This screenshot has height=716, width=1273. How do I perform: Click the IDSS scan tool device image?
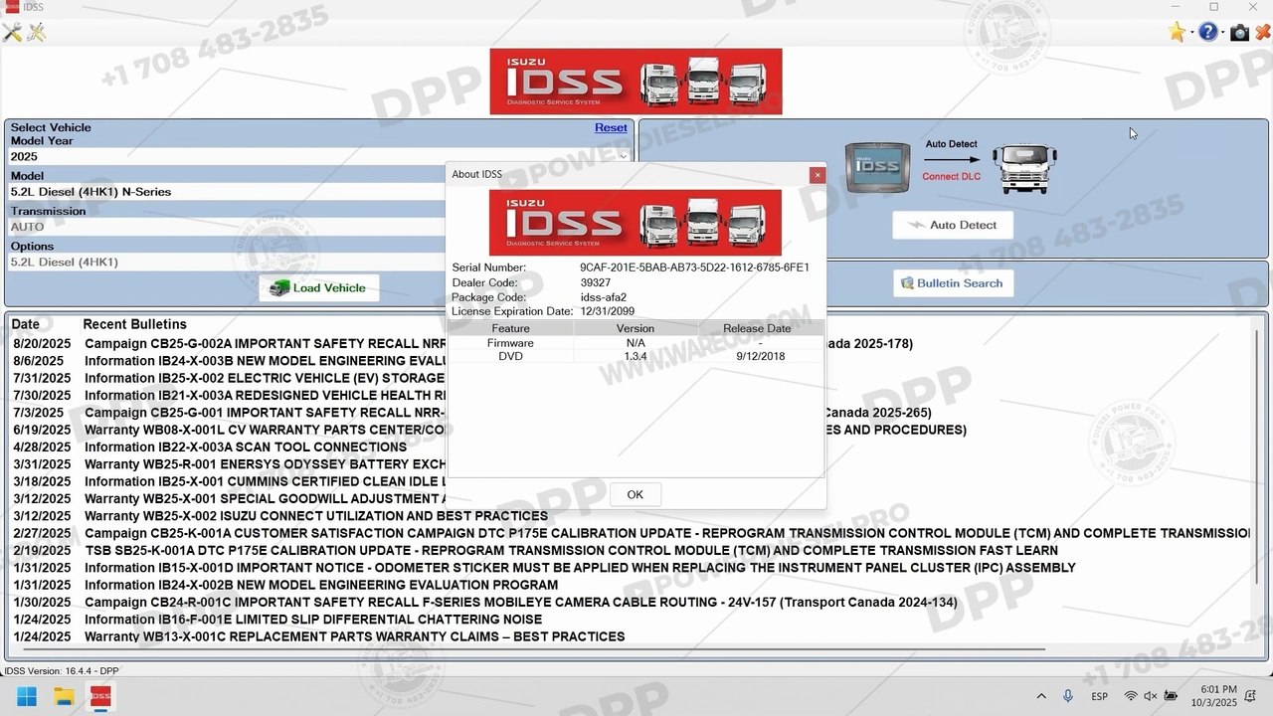(877, 167)
